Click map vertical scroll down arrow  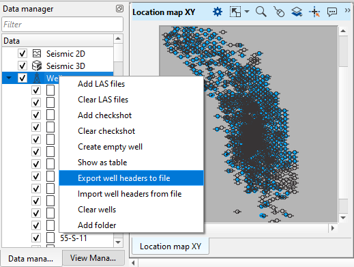343,218
